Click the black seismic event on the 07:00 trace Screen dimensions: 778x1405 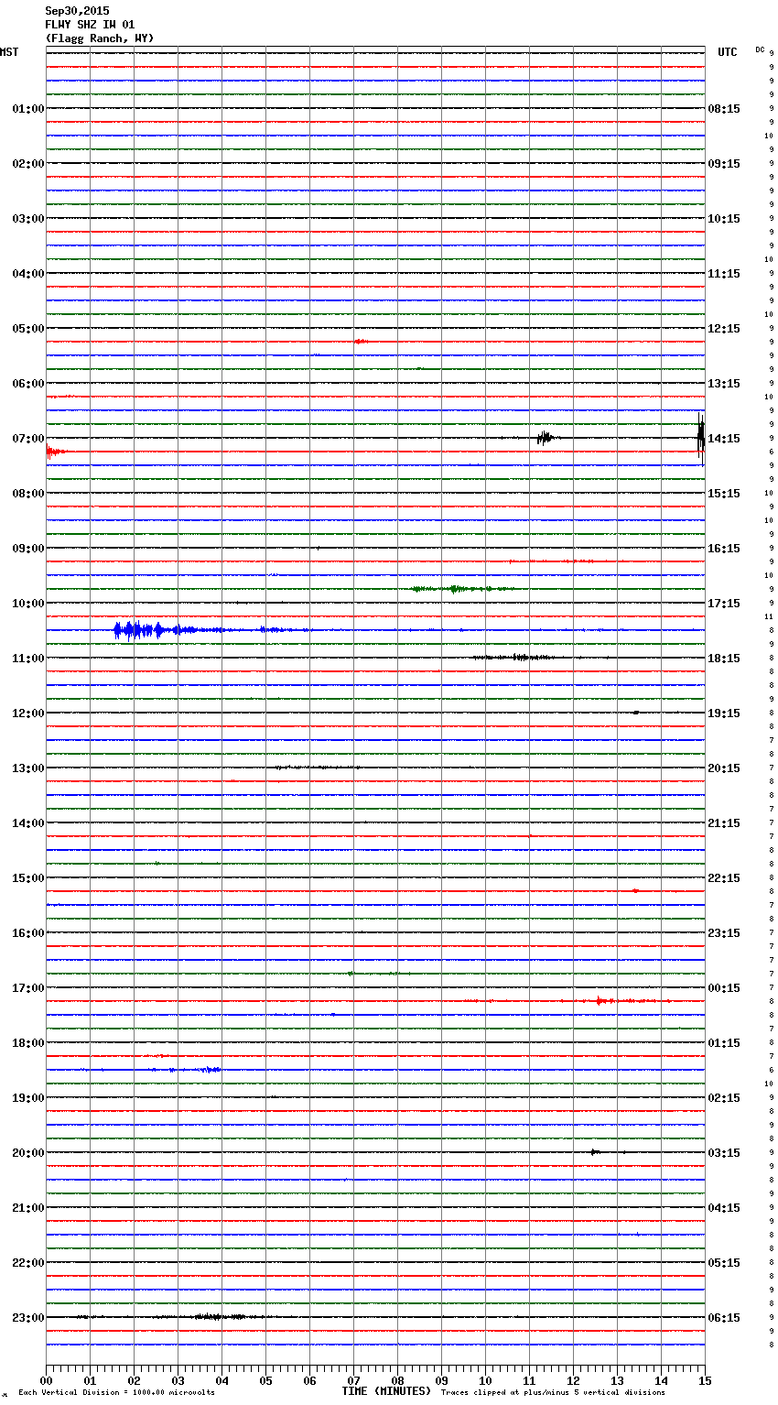[545, 438]
